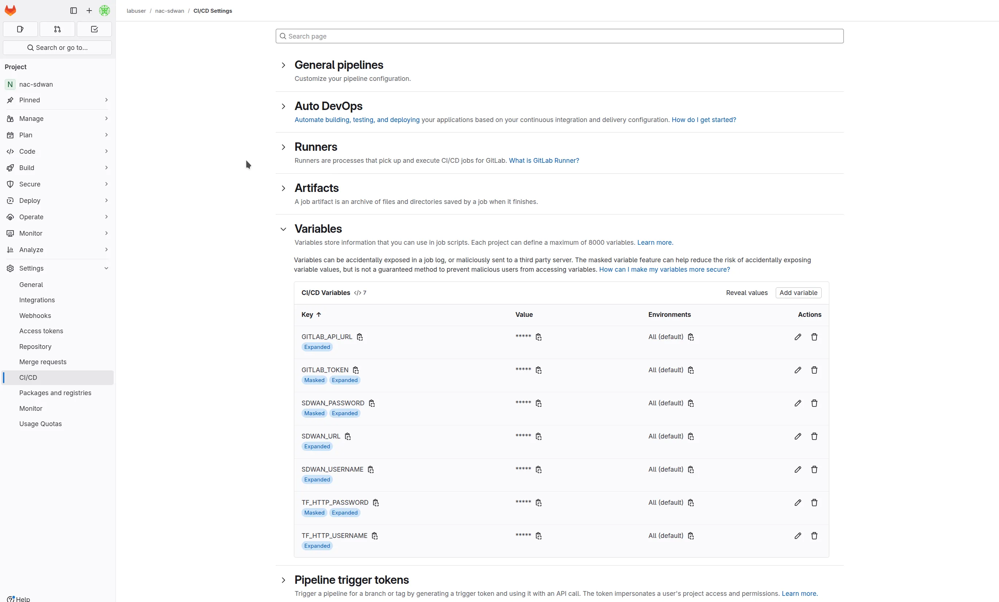Copy the GITLAB_TOKEN value with clipboard icon
The height and width of the screenshot is (602, 999).
(538, 370)
